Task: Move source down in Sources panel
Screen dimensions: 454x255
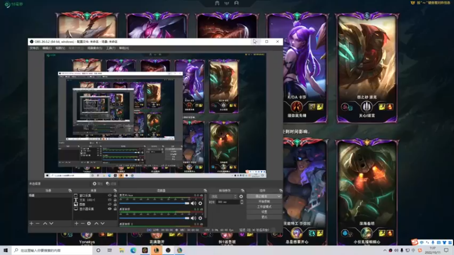Action: click(x=103, y=223)
